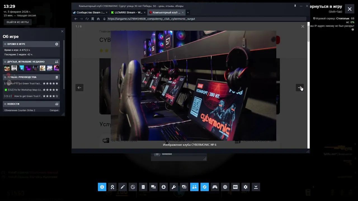
Task: Click the help question mark near IP-адрес text
Action: point(353,30)
